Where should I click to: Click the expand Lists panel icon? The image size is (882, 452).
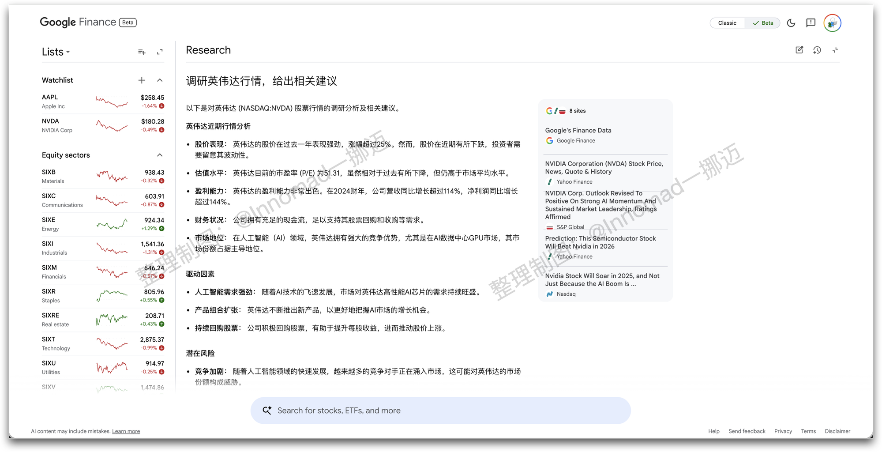pos(160,52)
